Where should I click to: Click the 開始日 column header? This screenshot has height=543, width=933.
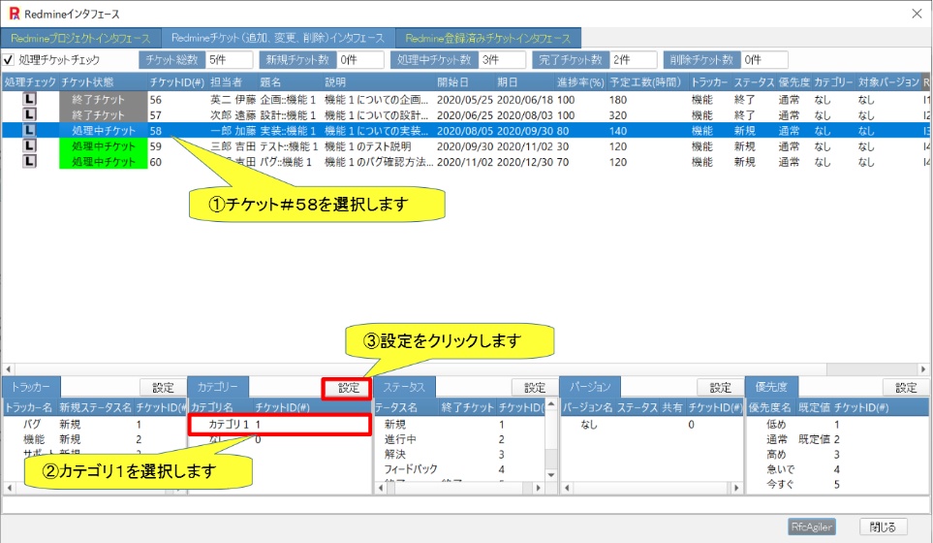coord(452,82)
